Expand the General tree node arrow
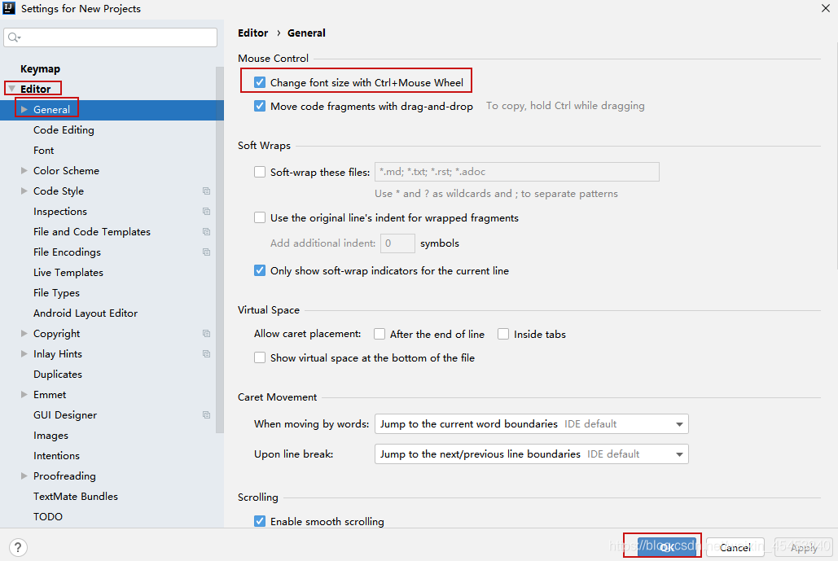This screenshot has height=561, width=838. coord(24,109)
